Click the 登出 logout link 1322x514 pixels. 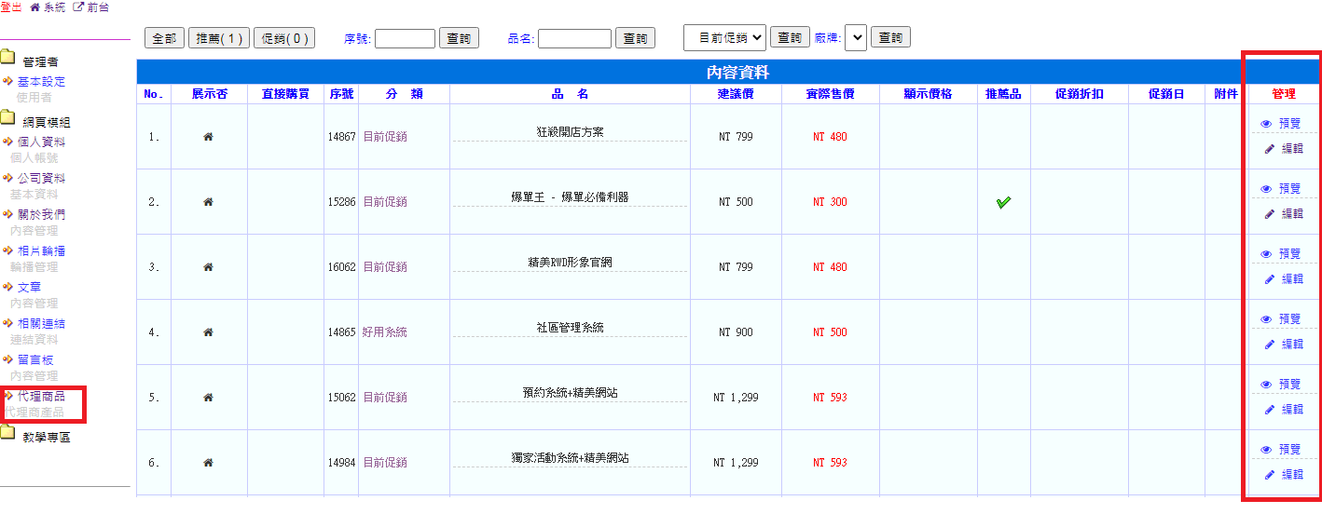(x=11, y=7)
